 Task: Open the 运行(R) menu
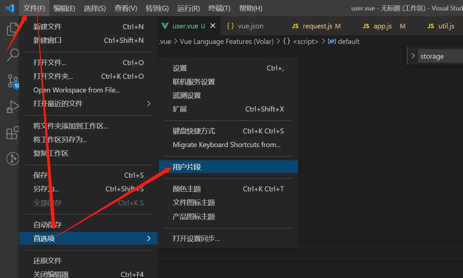189,8
